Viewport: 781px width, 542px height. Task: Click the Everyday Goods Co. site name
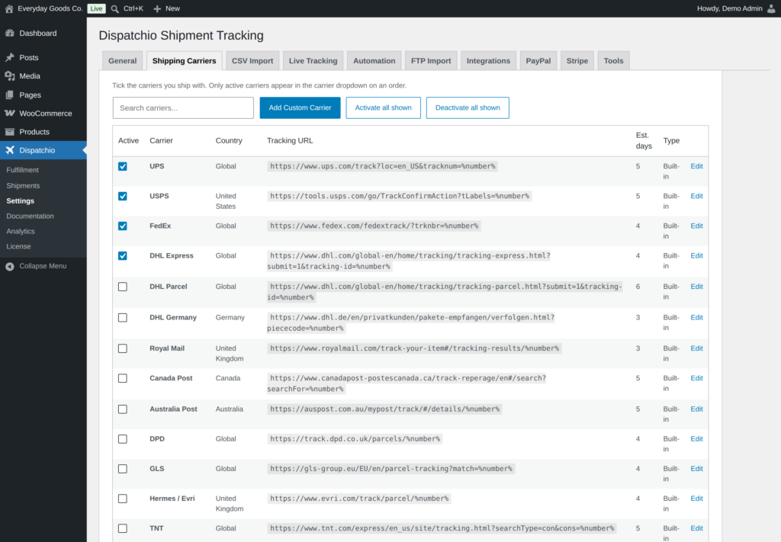50,8
